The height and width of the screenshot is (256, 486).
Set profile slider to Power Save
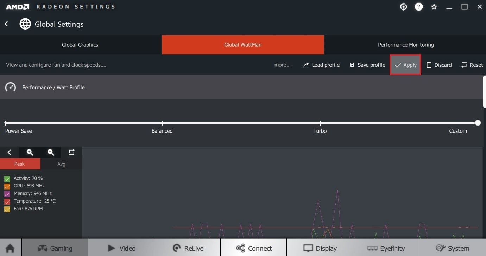coord(6,123)
